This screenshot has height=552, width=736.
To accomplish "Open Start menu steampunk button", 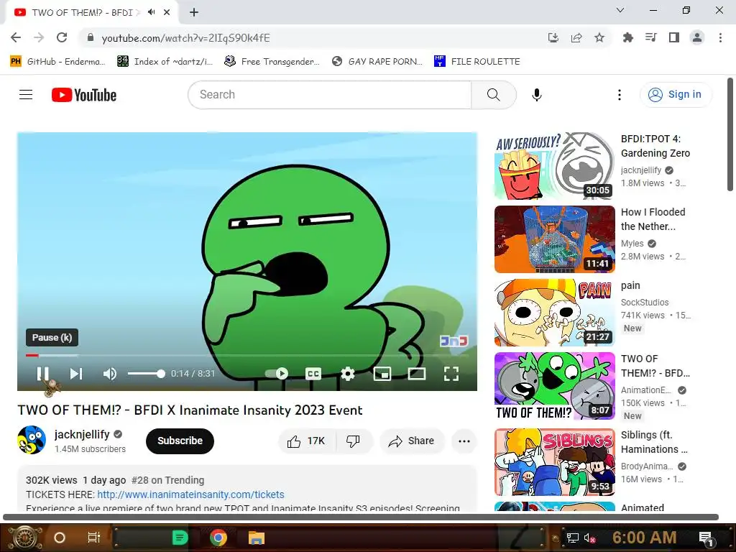I will [25, 538].
